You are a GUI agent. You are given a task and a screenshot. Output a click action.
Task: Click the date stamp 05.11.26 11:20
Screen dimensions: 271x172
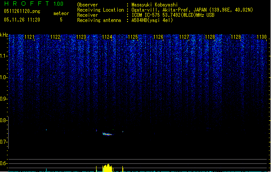22,20
